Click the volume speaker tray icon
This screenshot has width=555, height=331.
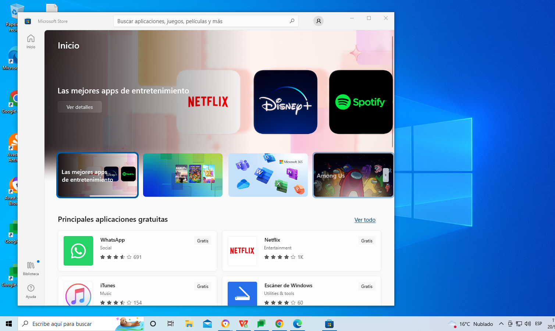coord(528,324)
